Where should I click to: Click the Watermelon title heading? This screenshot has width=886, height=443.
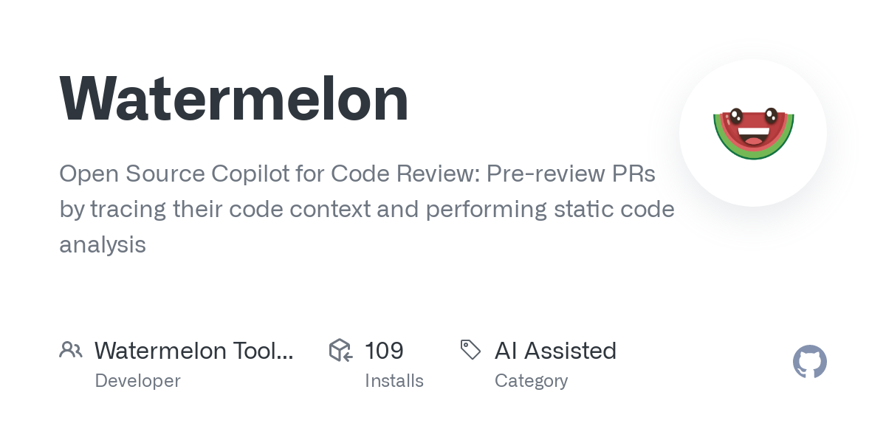(x=234, y=100)
